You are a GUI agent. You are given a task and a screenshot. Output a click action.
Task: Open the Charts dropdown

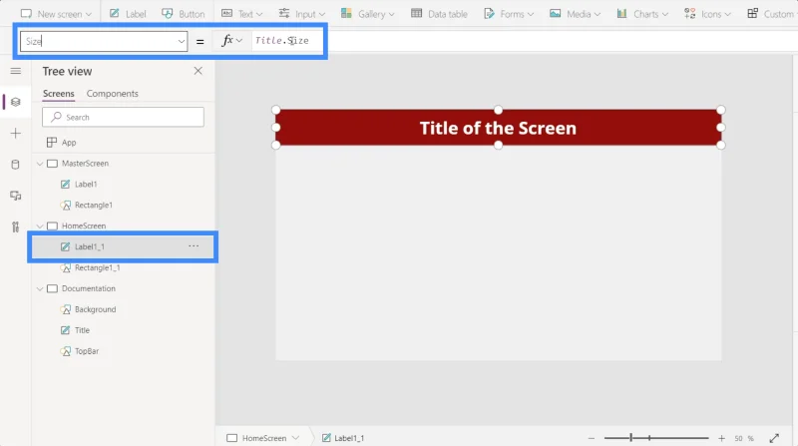click(642, 14)
